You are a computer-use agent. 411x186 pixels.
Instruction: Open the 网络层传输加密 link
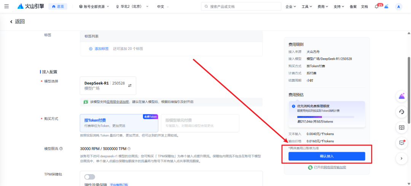335,167
